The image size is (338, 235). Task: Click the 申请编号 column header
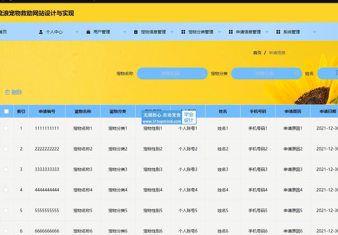[47, 111]
